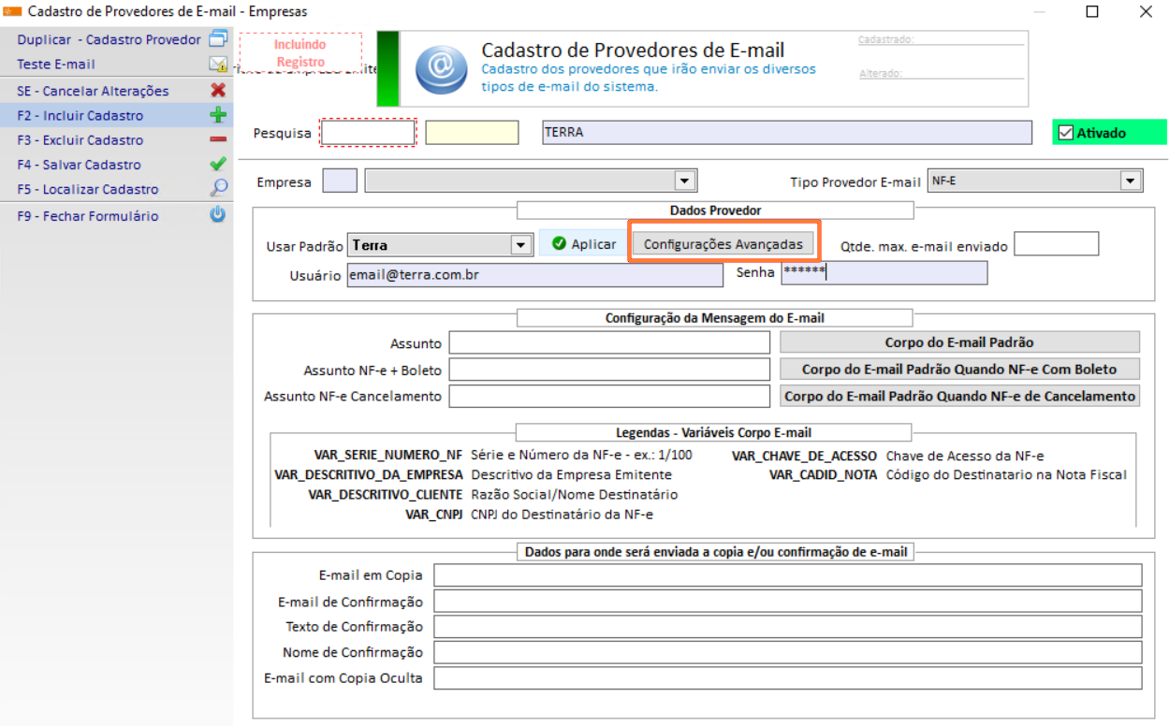Click the green check Salvar Cadastro icon
1169x726 pixels.
point(218,164)
